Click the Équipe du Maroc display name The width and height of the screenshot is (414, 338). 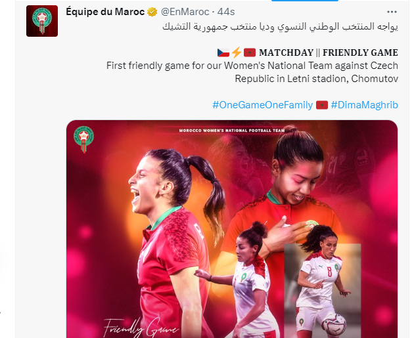105,12
